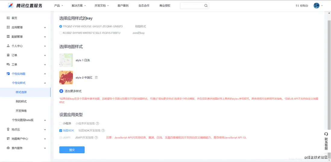Click help icon beside 地图SDK开发指南
331x162 pixels.
click(103, 131)
